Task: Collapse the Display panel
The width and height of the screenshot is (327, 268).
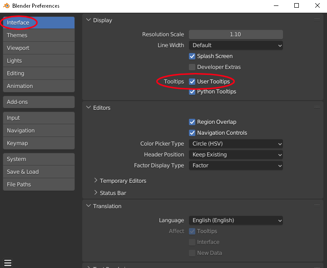Action: tap(89, 20)
